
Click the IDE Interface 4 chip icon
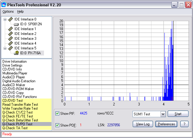click(11, 43)
